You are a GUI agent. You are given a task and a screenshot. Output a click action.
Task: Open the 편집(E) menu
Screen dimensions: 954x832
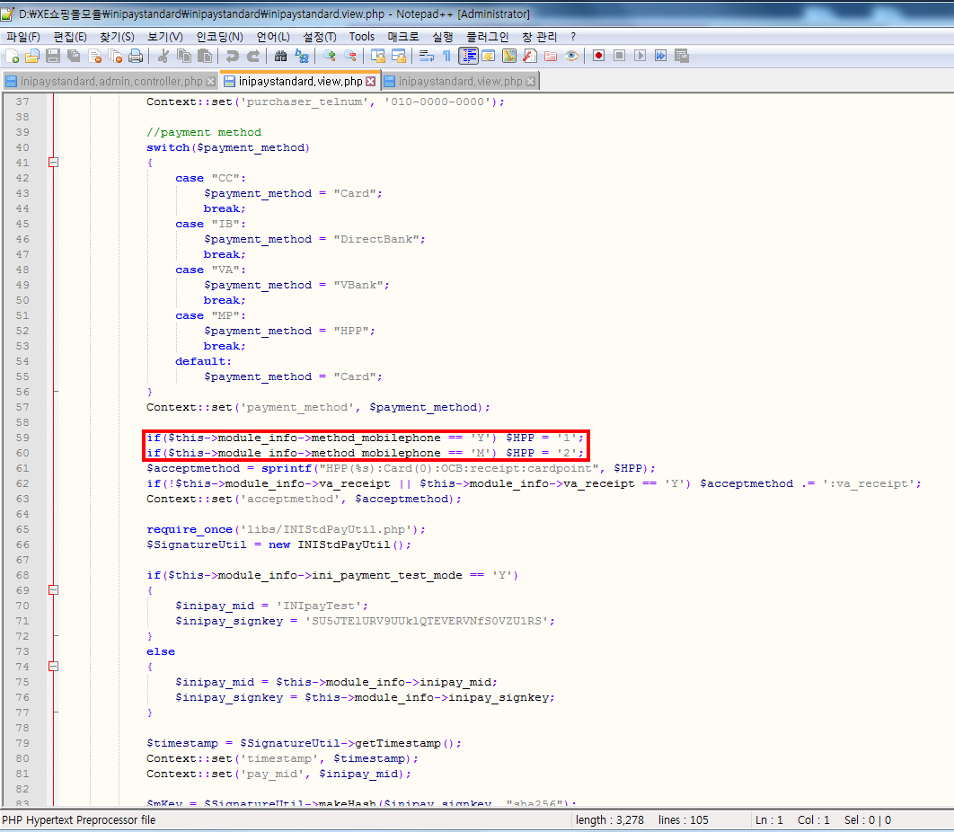click(x=70, y=37)
